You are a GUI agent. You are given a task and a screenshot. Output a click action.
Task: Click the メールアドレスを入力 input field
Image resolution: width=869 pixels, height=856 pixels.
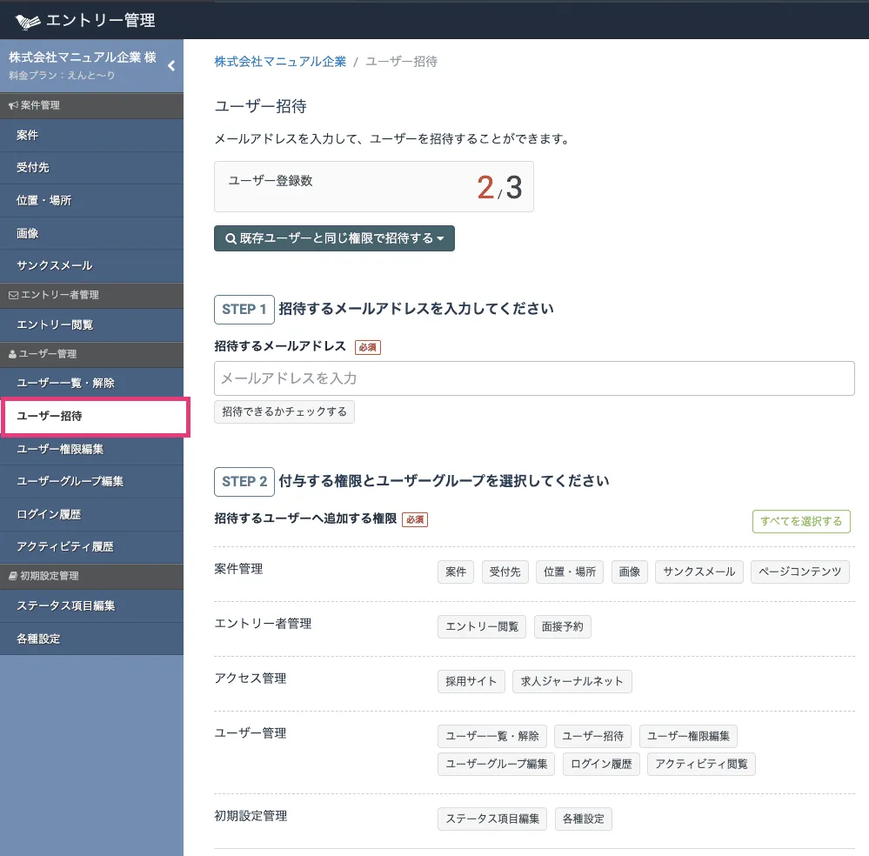click(x=534, y=378)
